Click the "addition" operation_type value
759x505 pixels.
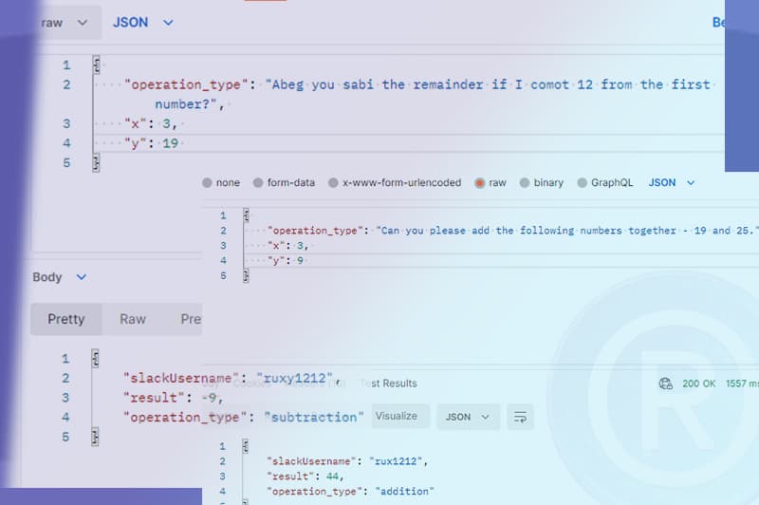tap(405, 492)
